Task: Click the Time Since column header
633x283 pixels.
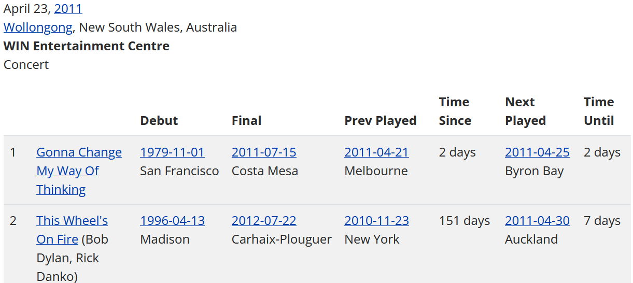Action: tap(455, 111)
